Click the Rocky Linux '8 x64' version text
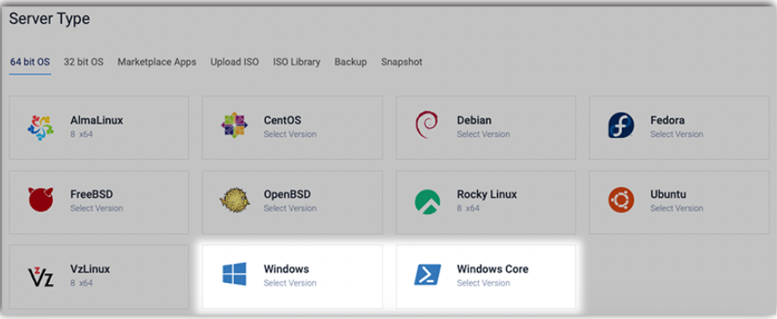 tap(468, 208)
